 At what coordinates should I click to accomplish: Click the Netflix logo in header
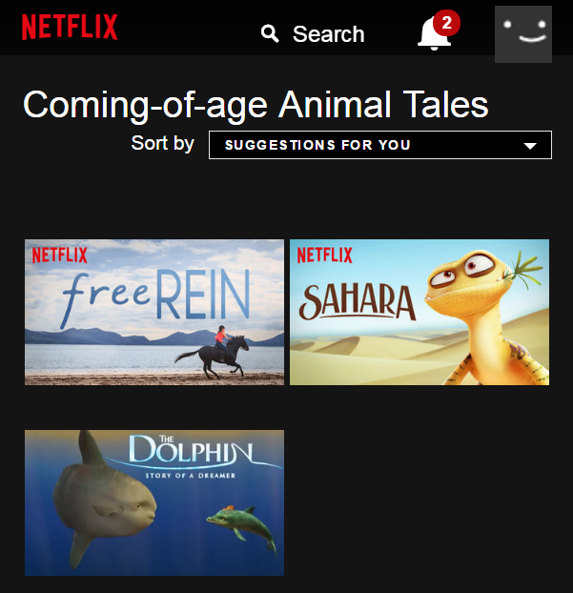(70, 27)
